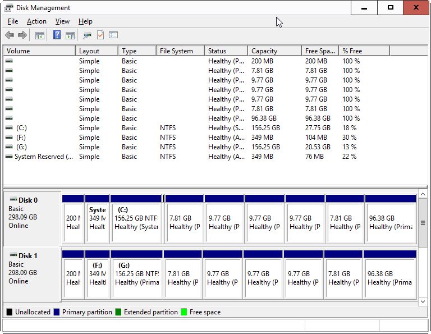The width and height of the screenshot is (431, 334).
Task: Click the Disk 0 drive icon
Action: 13,199
